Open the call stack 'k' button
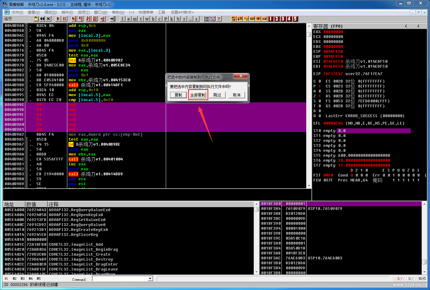Screen dimensions: 430x290 coord(172,19)
